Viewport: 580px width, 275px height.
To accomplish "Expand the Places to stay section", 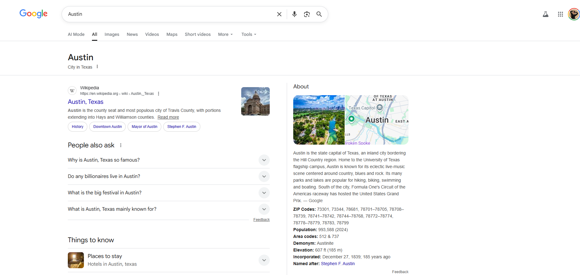I will 264,260.
